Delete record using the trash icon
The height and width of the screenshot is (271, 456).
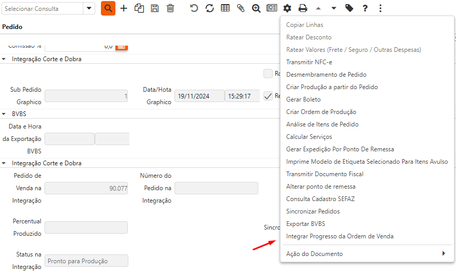click(170, 8)
